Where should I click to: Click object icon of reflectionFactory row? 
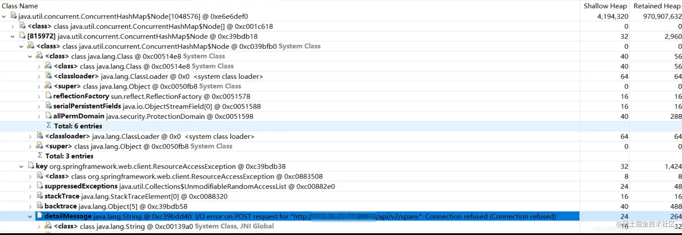coord(49,95)
